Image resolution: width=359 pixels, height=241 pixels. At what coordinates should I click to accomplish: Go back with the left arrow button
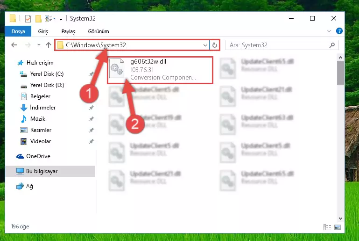point(14,45)
